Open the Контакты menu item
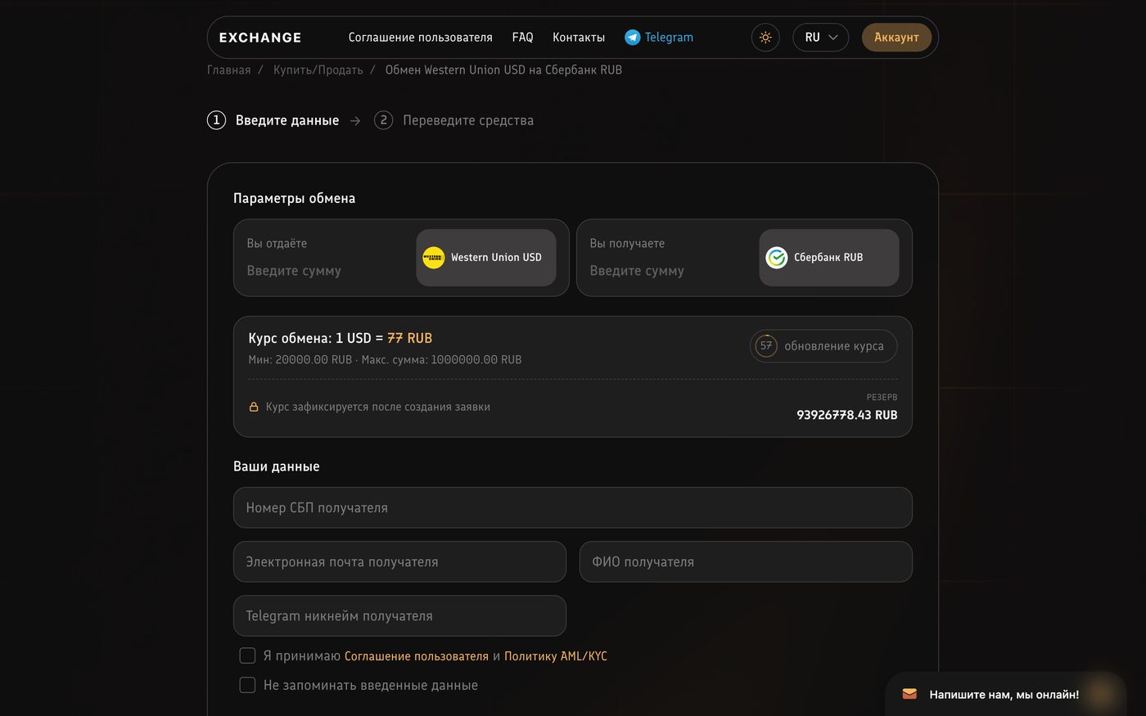This screenshot has width=1146, height=716. click(x=579, y=38)
